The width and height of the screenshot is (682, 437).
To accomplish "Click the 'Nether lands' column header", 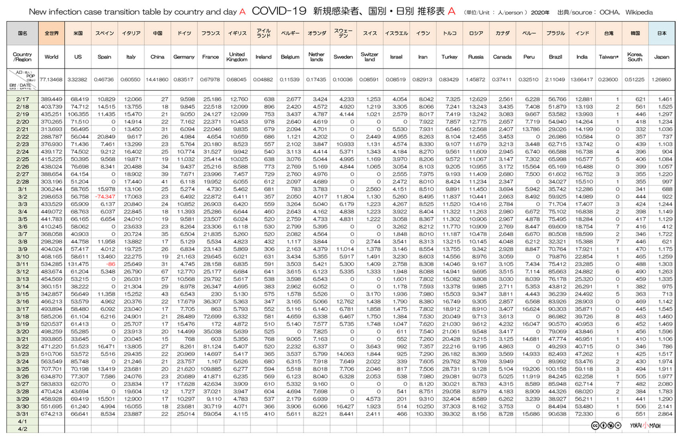I will (317, 57).
